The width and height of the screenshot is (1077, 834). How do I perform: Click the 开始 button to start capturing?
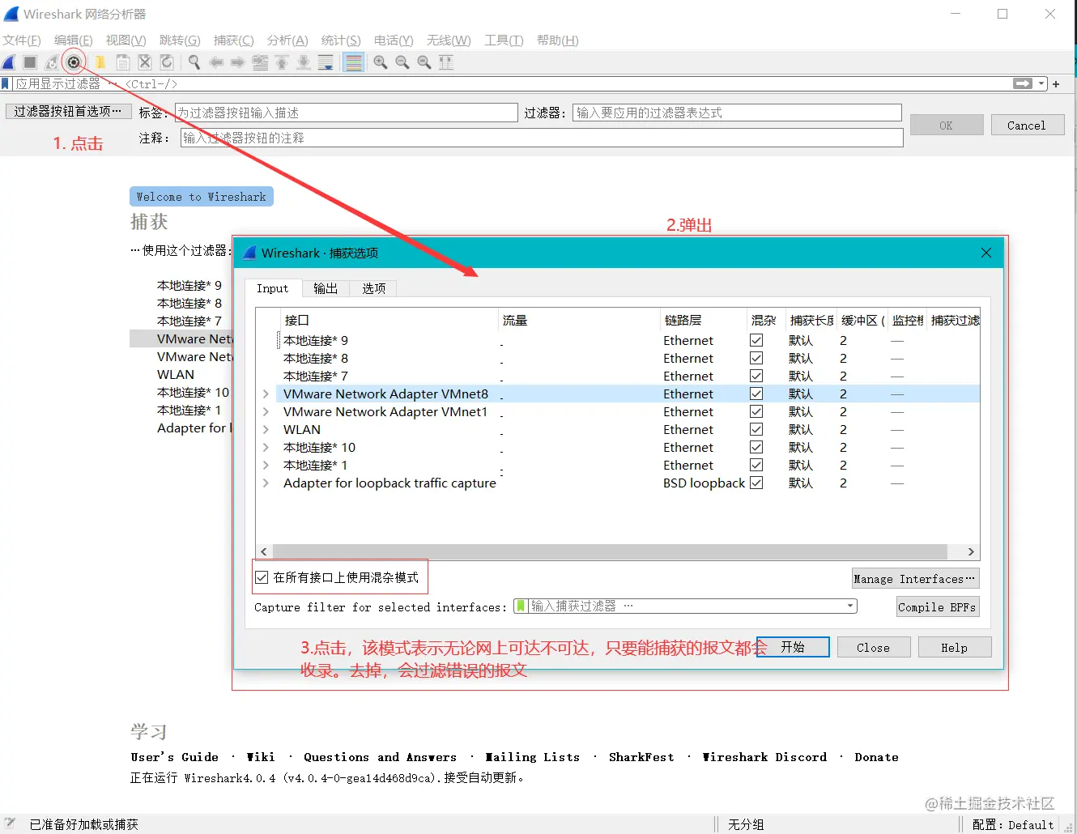pyautogui.click(x=793, y=647)
